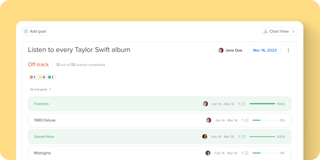This screenshot has width=320, height=160.
Task: Click the action list icon on Speak Now row
Action: 243,137
